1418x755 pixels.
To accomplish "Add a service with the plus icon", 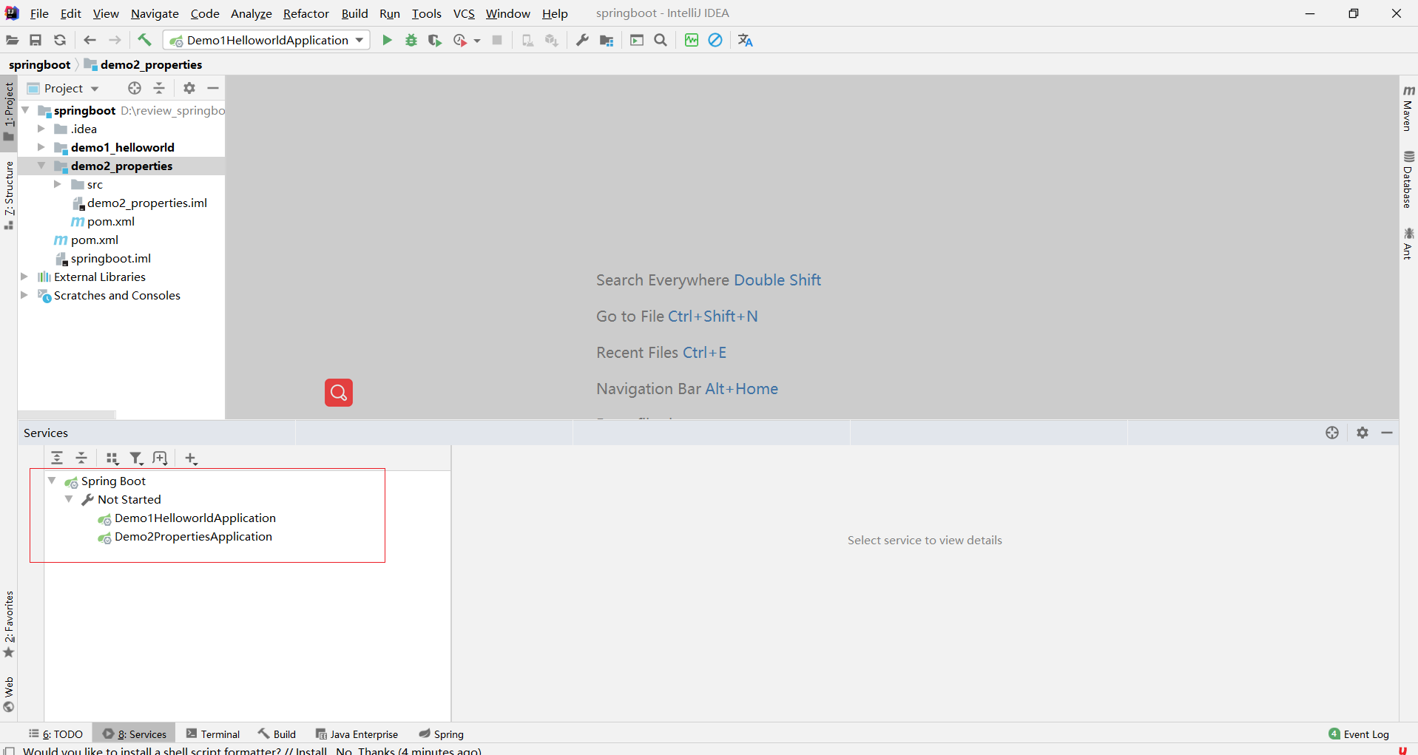I will click(191, 458).
